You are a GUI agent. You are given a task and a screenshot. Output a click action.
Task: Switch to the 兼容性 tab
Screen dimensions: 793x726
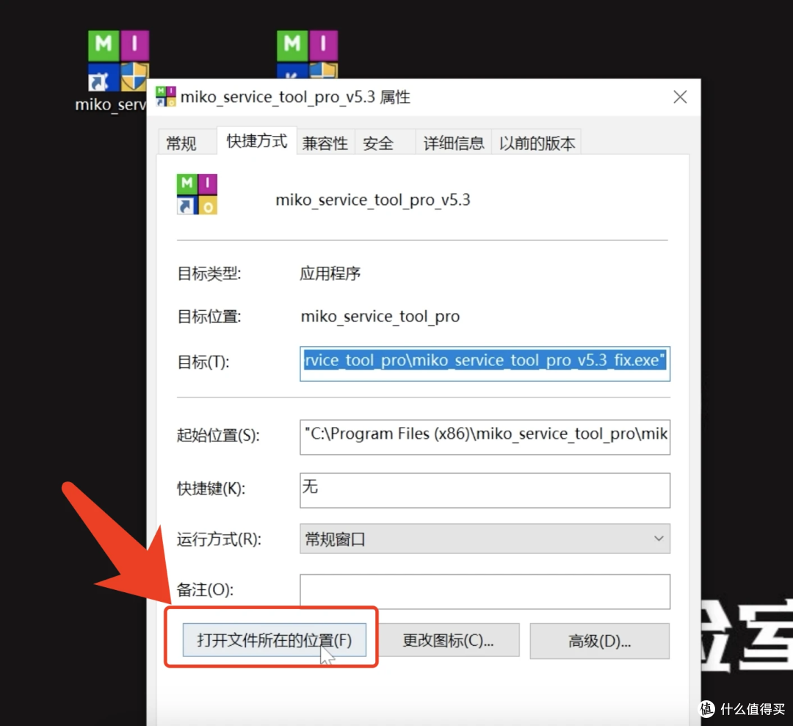[x=325, y=143]
